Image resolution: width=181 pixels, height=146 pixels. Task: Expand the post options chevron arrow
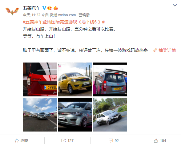175,5
